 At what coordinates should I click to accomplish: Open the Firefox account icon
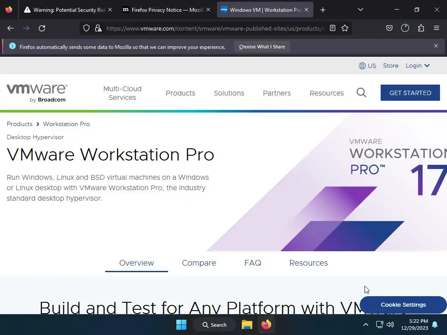point(405,28)
